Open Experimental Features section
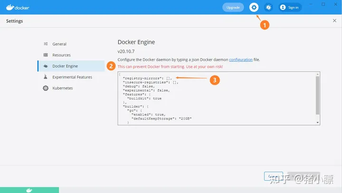The height and width of the screenshot is (193, 342). click(71, 77)
